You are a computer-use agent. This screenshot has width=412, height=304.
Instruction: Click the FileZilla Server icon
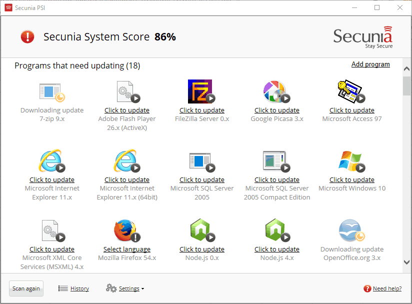point(201,91)
